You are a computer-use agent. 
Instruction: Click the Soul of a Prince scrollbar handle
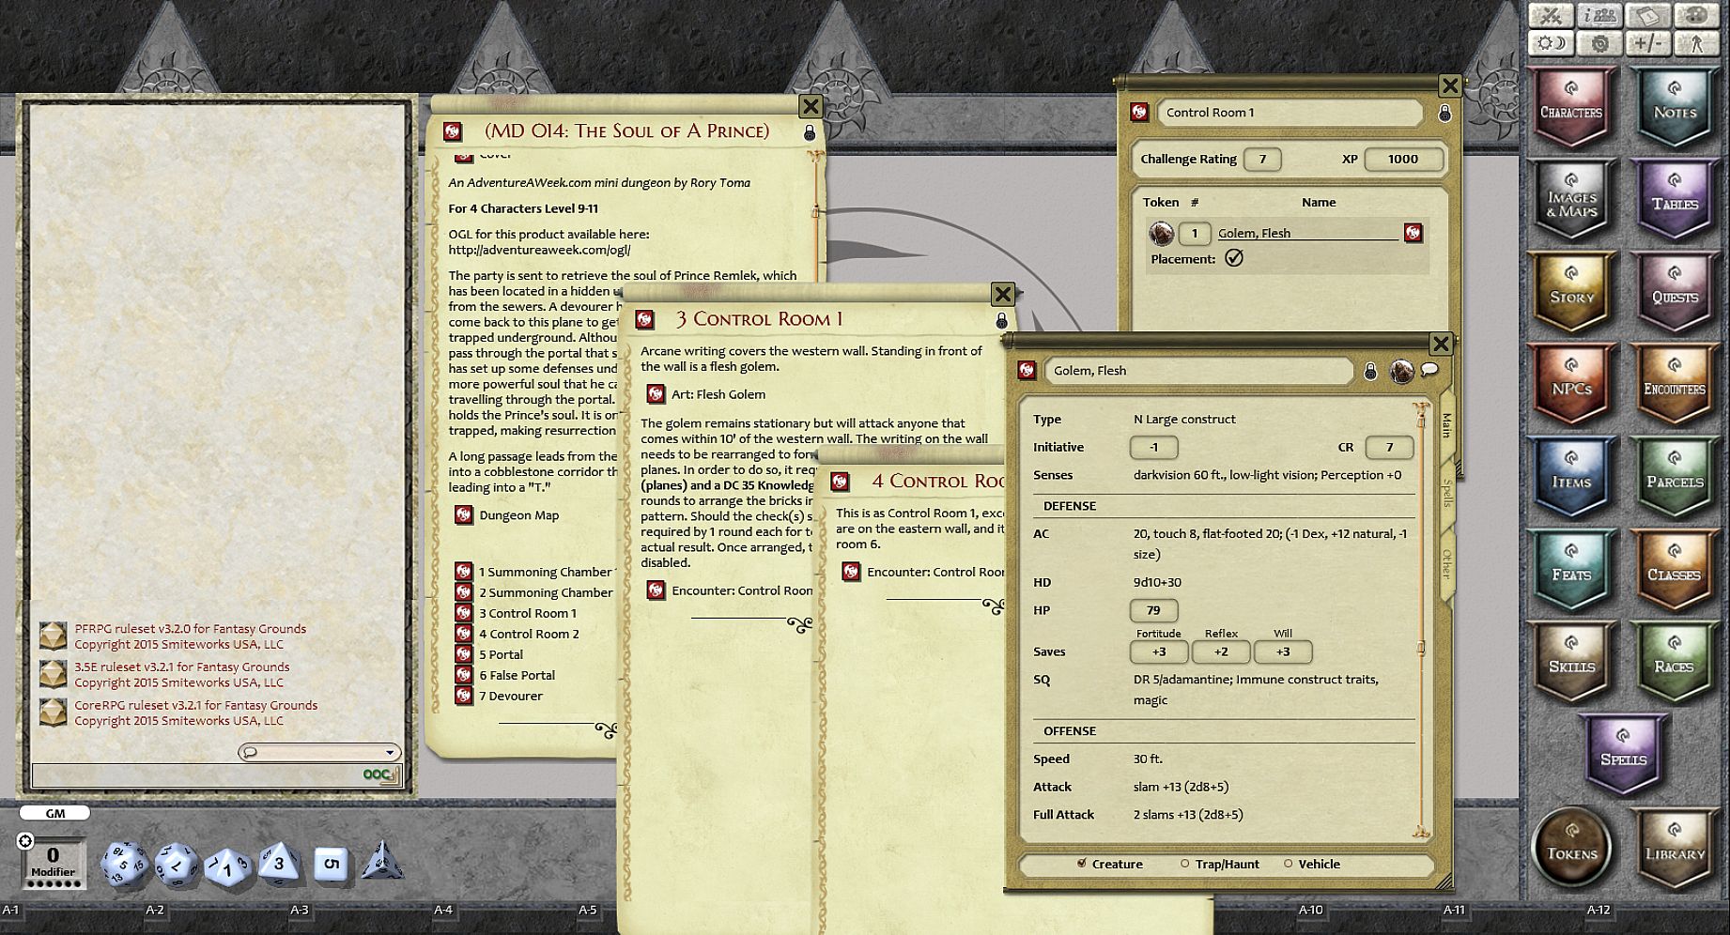815,212
